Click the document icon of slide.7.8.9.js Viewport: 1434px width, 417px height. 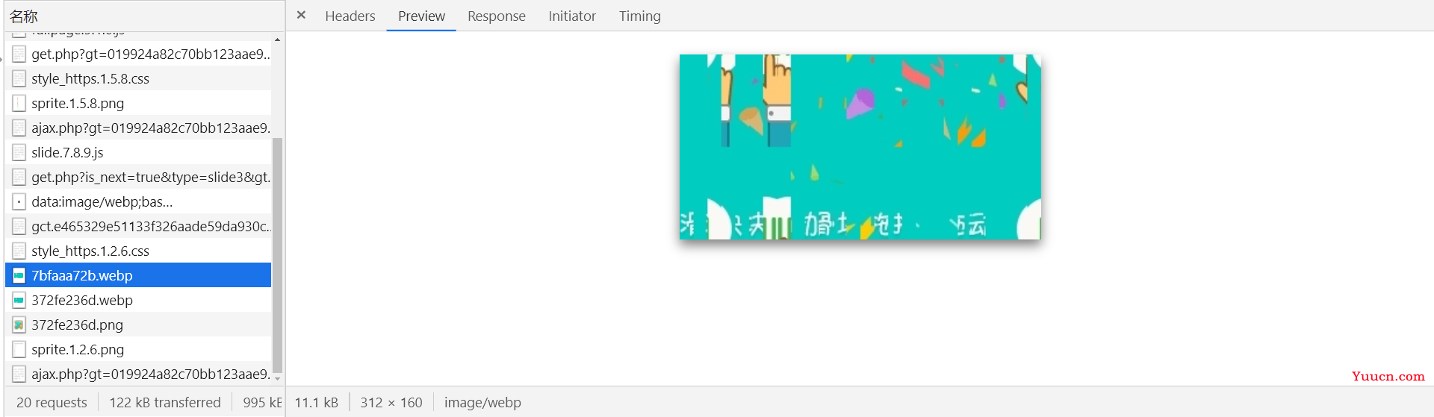[x=19, y=152]
